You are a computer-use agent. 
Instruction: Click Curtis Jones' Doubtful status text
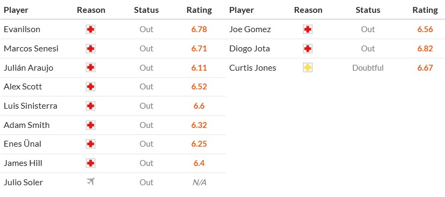(x=368, y=68)
